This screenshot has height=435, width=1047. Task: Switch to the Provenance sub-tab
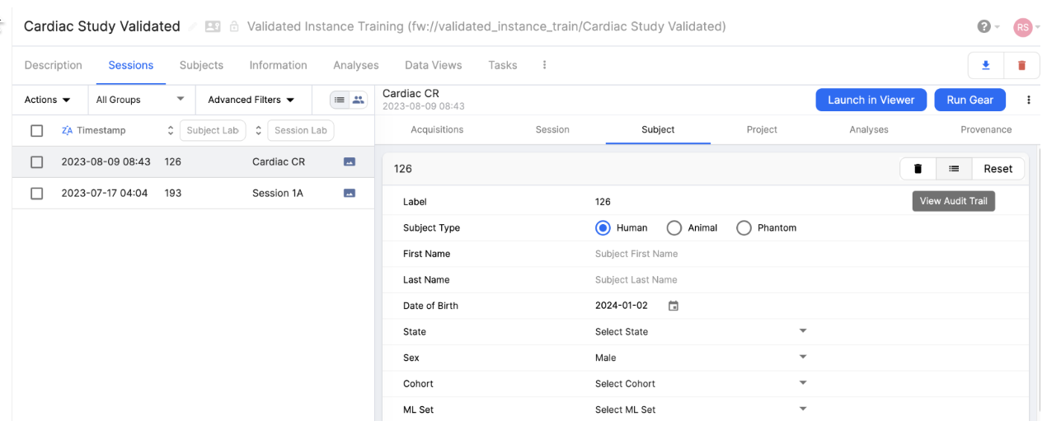pyautogui.click(x=986, y=129)
